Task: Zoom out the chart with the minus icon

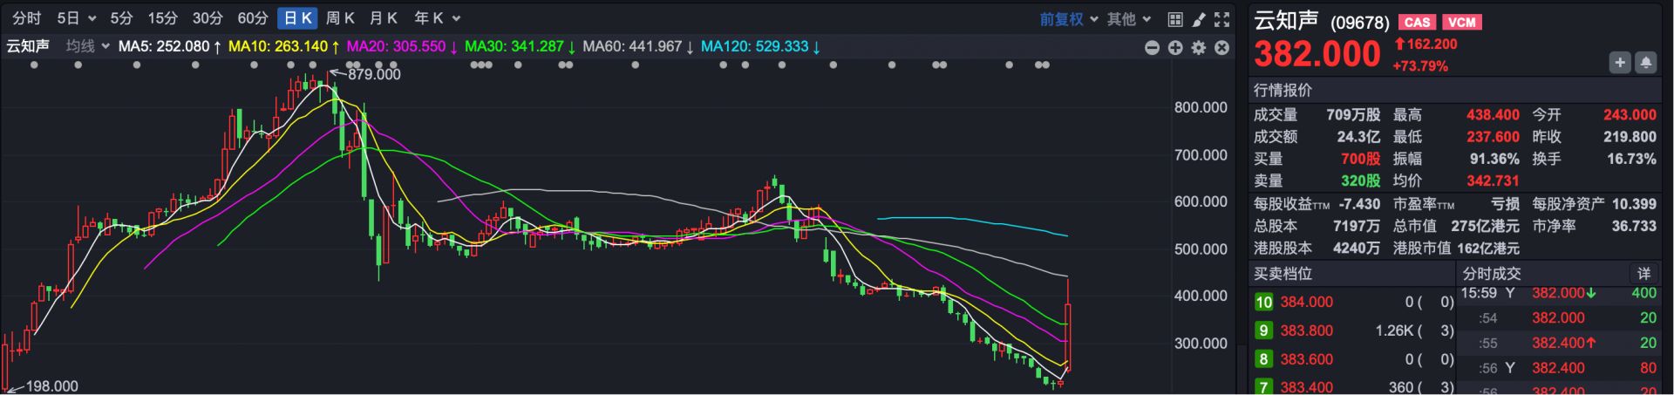Action: [x=1152, y=48]
